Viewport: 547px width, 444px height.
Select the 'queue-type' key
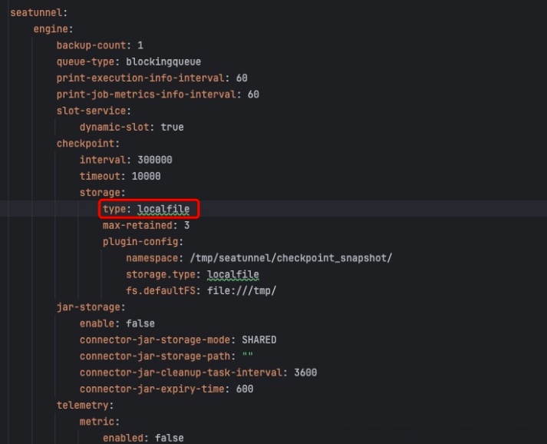85,61
